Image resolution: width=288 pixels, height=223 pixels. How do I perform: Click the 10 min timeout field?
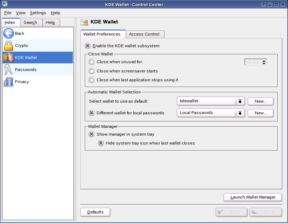253,62
